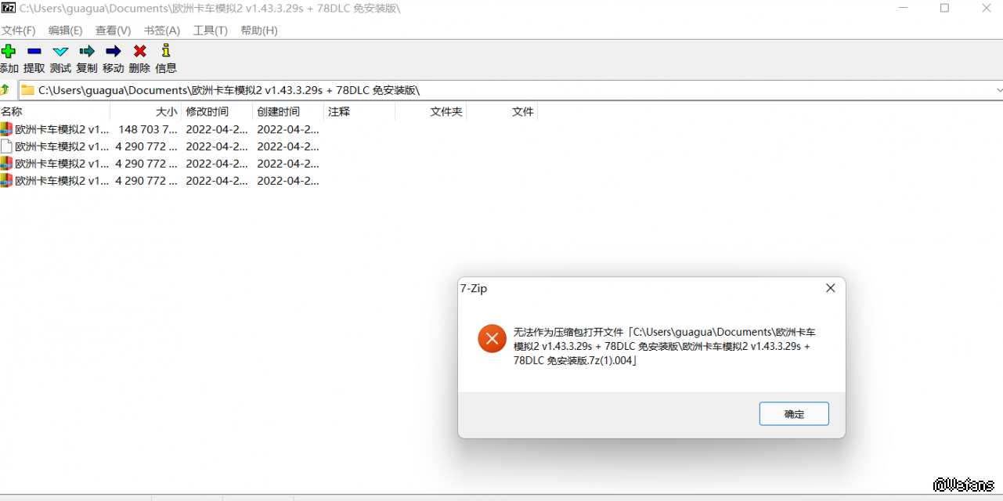The image size is (1003, 501).
Task: Open the 文件(F) menu
Action: (x=18, y=31)
